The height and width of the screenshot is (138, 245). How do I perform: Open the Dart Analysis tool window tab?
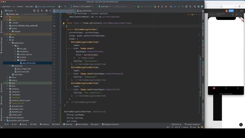pyautogui.click(x=82, y=124)
